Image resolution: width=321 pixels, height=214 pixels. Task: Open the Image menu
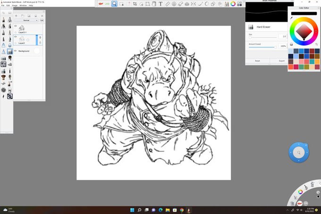coord(15,6)
